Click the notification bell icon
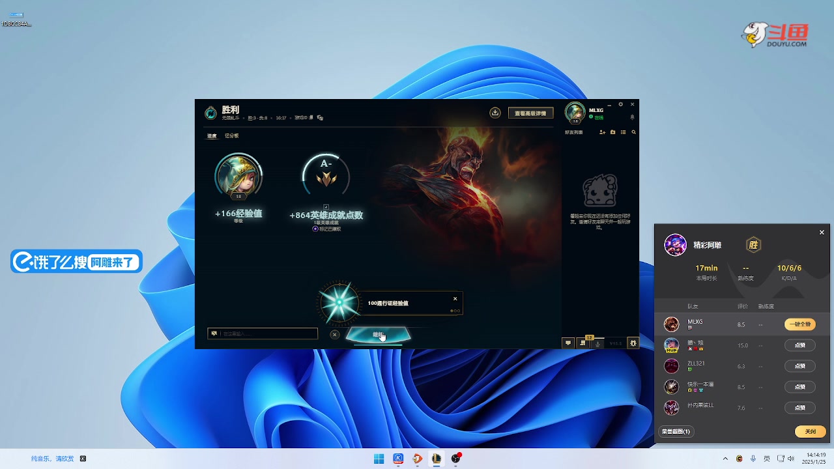 [632, 117]
